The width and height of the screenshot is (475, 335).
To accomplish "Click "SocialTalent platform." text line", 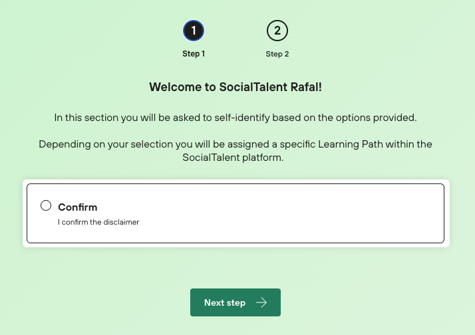I will (236, 158).
